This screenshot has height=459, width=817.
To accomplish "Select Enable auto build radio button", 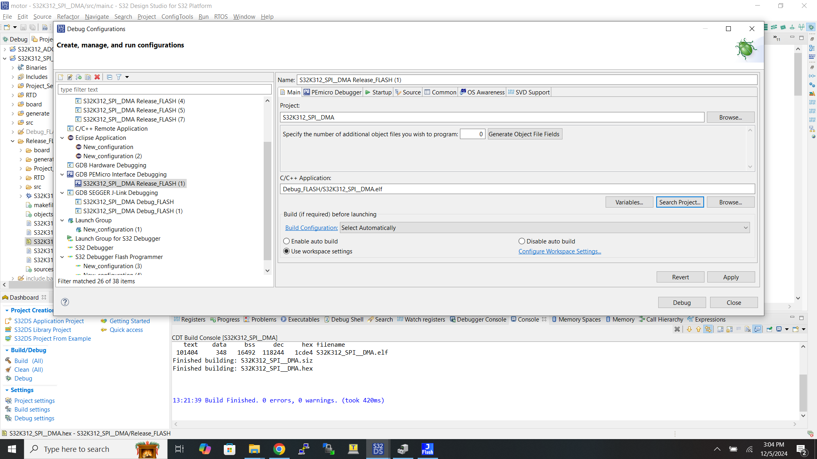I will point(286,241).
